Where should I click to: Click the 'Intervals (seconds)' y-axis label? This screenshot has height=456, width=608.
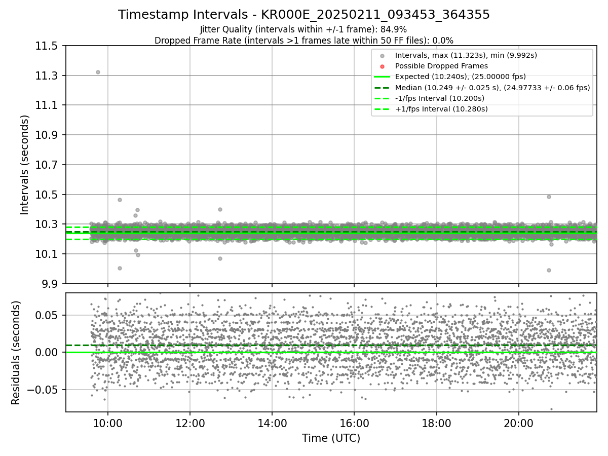pyautogui.click(x=25, y=165)
